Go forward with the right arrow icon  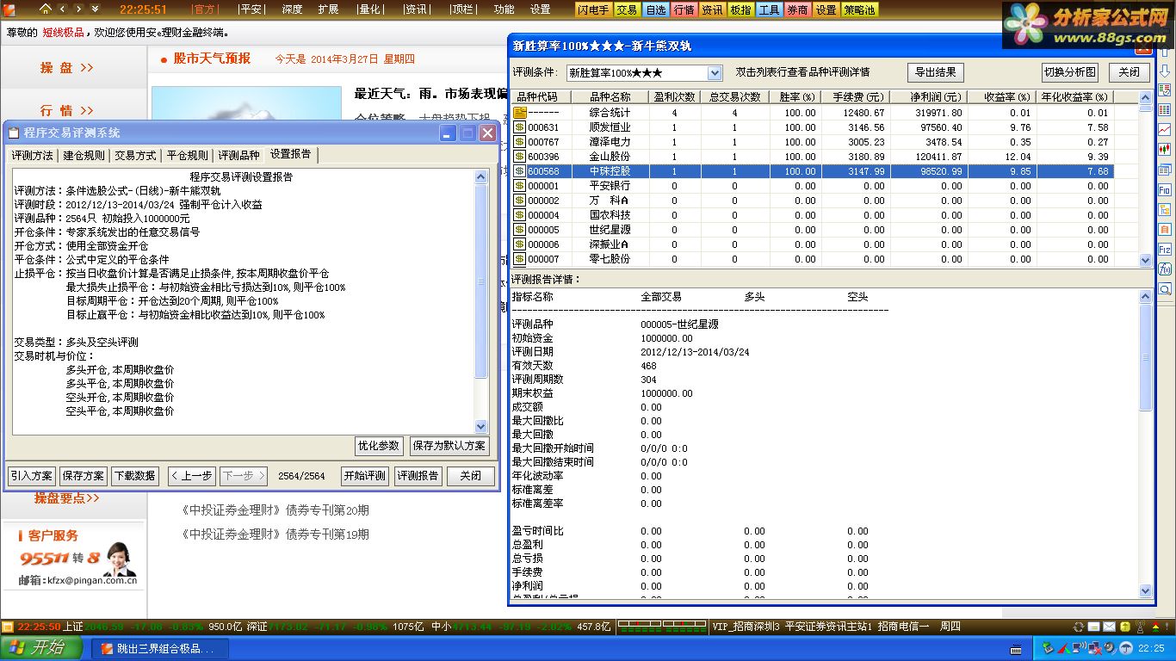coord(78,9)
